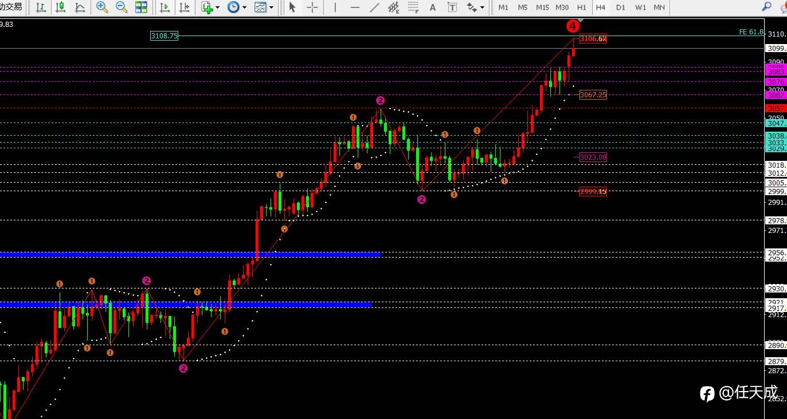Select the 3108.75 price label
The width and height of the screenshot is (787, 419).
pyautogui.click(x=164, y=35)
